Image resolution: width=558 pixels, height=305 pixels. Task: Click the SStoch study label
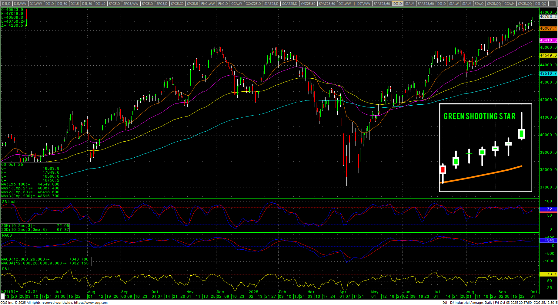[9, 202]
